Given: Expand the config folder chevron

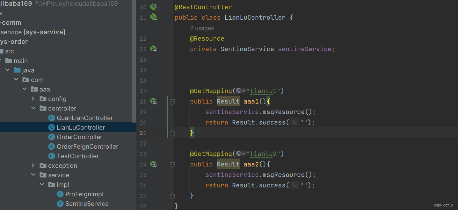Looking at the screenshot, I should [x=33, y=98].
